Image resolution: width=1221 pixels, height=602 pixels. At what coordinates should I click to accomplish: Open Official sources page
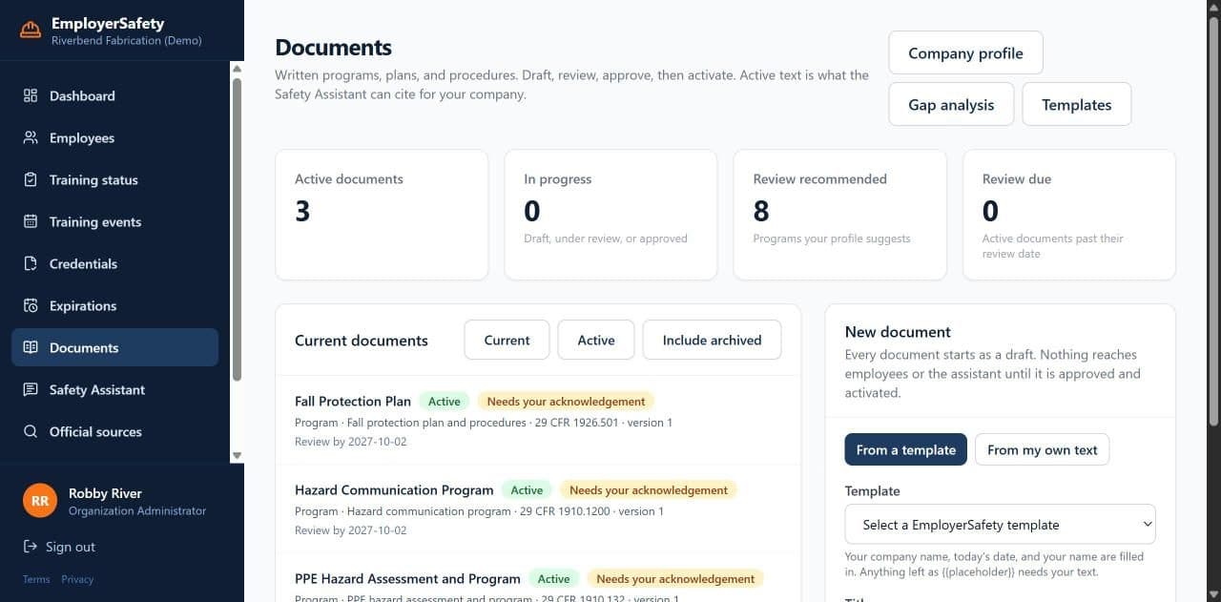pos(114,431)
